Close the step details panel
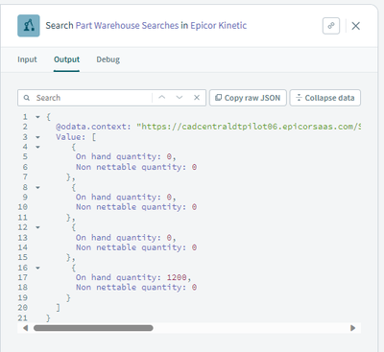The image size is (384, 352). click(356, 26)
